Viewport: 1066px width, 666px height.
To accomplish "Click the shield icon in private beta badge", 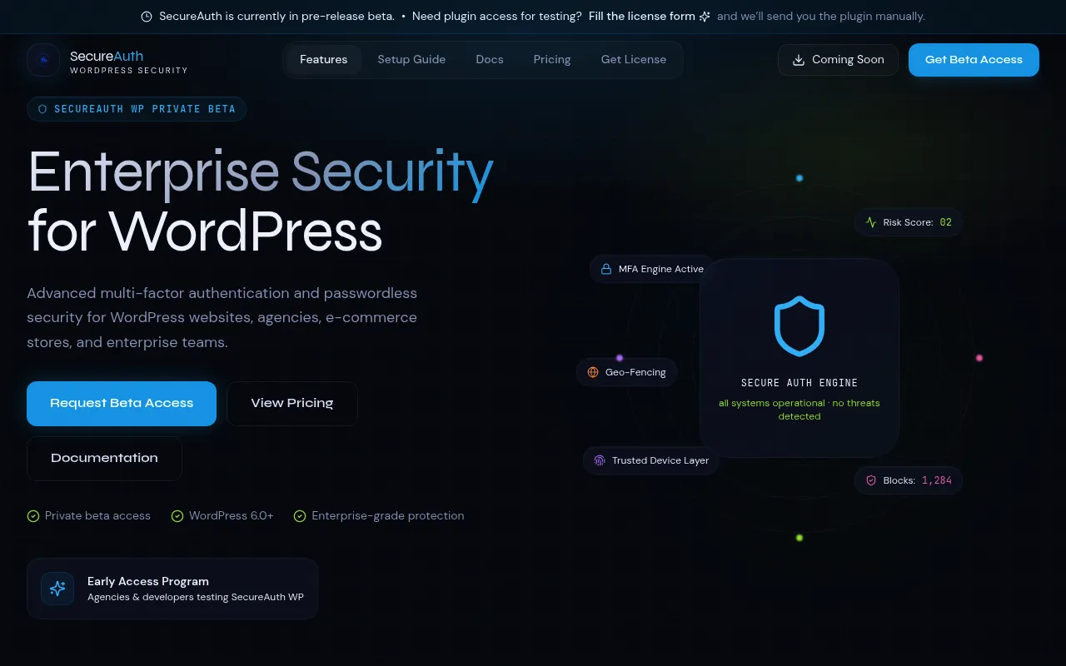I will [x=42, y=109].
